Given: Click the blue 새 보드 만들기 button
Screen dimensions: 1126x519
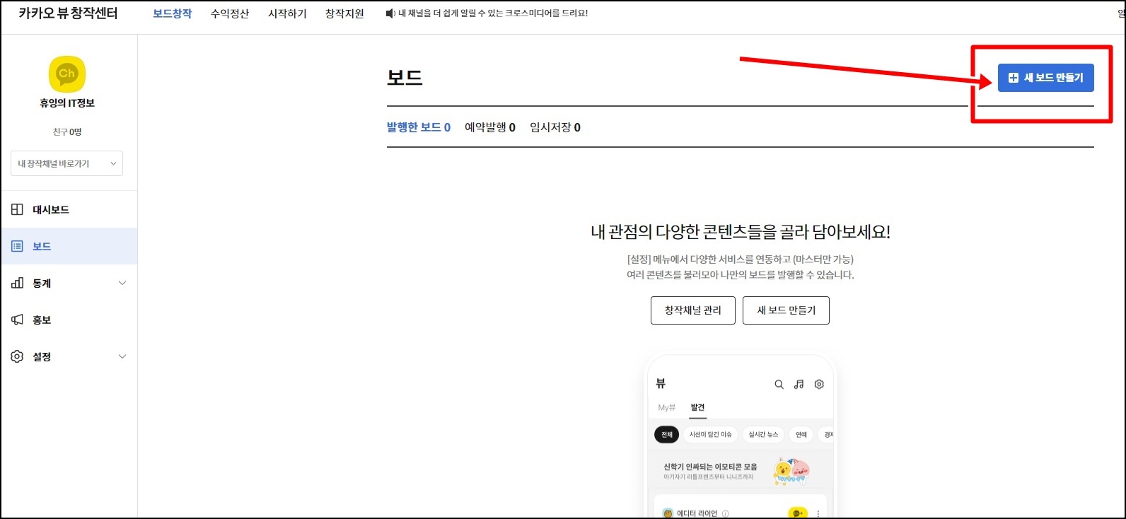Looking at the screenshot, I should (x=1046, y=78).
